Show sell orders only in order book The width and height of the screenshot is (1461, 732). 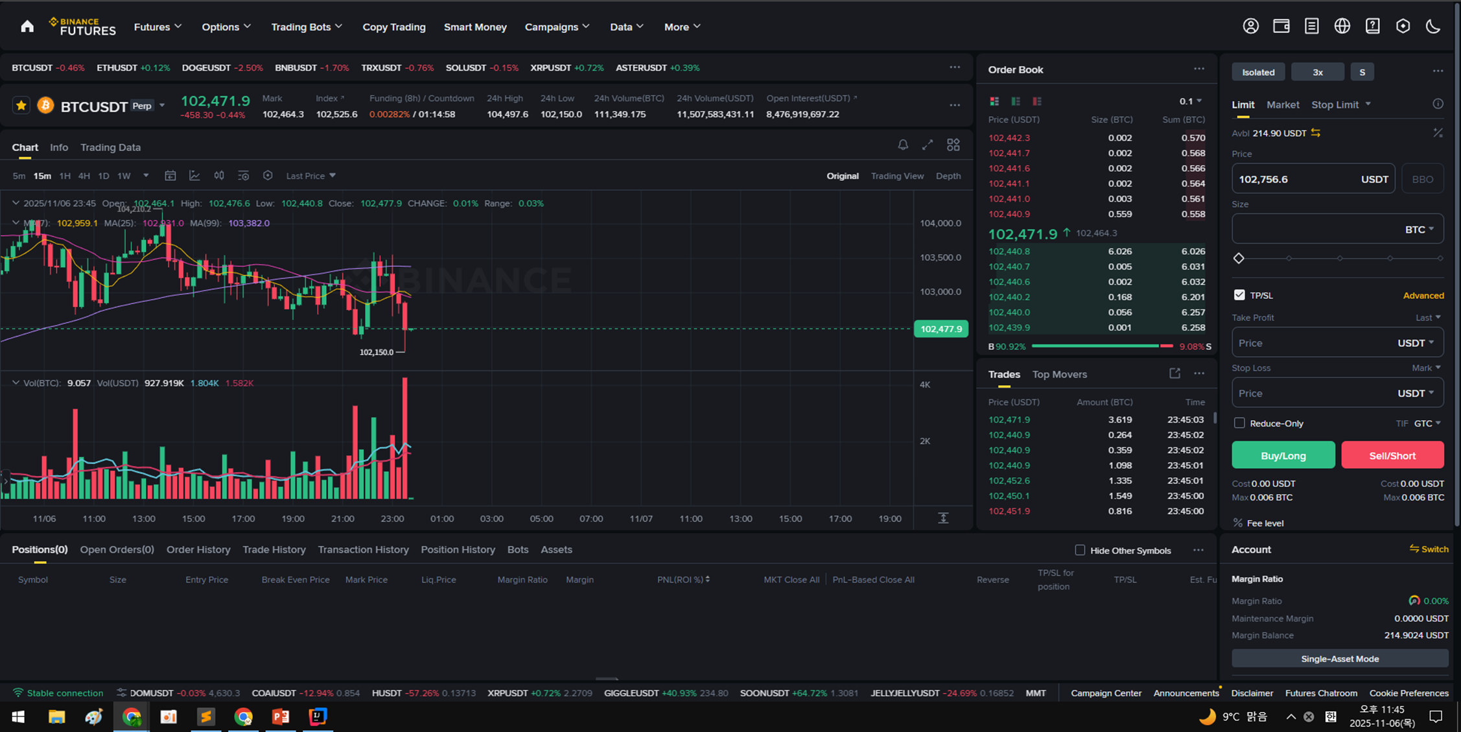click(1037, 101)
